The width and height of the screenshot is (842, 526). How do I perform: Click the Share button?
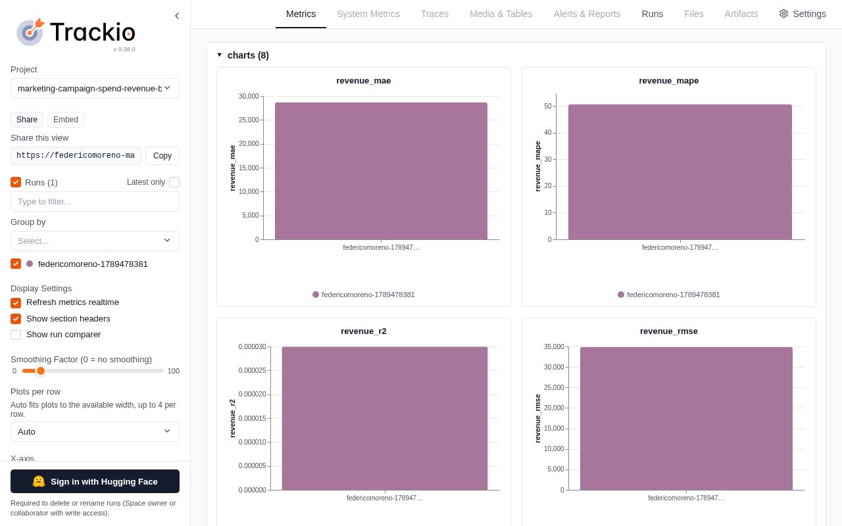pos(27,120)
